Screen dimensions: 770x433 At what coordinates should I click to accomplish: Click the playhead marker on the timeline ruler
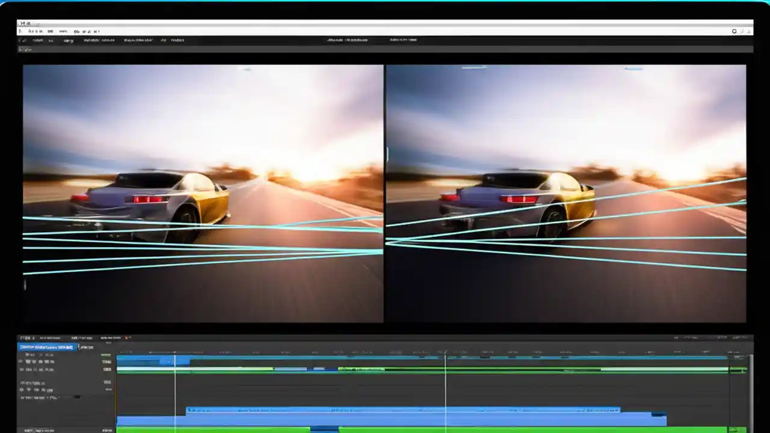(x=175, y=352)
